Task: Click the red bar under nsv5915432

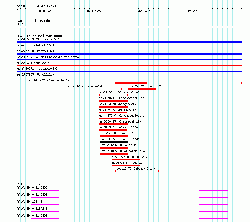Action: click(113, 130)
